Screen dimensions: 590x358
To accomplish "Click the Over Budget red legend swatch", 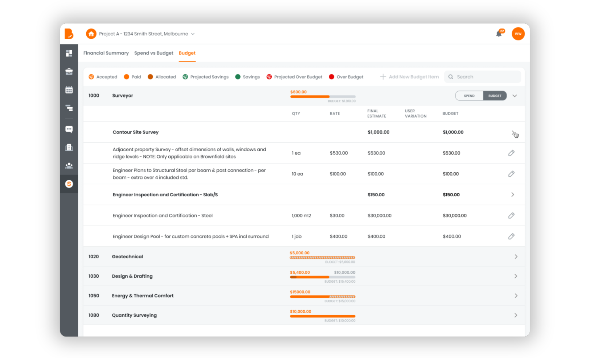I will coord(331,77).
